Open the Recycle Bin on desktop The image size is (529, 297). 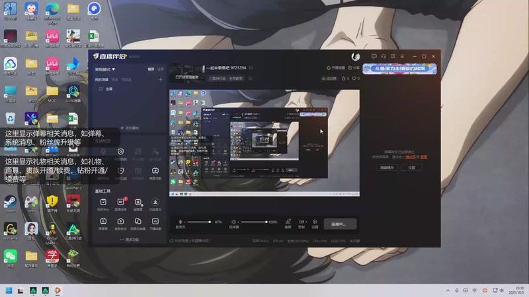point(10,121)
